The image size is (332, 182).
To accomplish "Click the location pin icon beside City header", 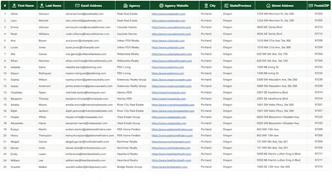I will point(206,6).
